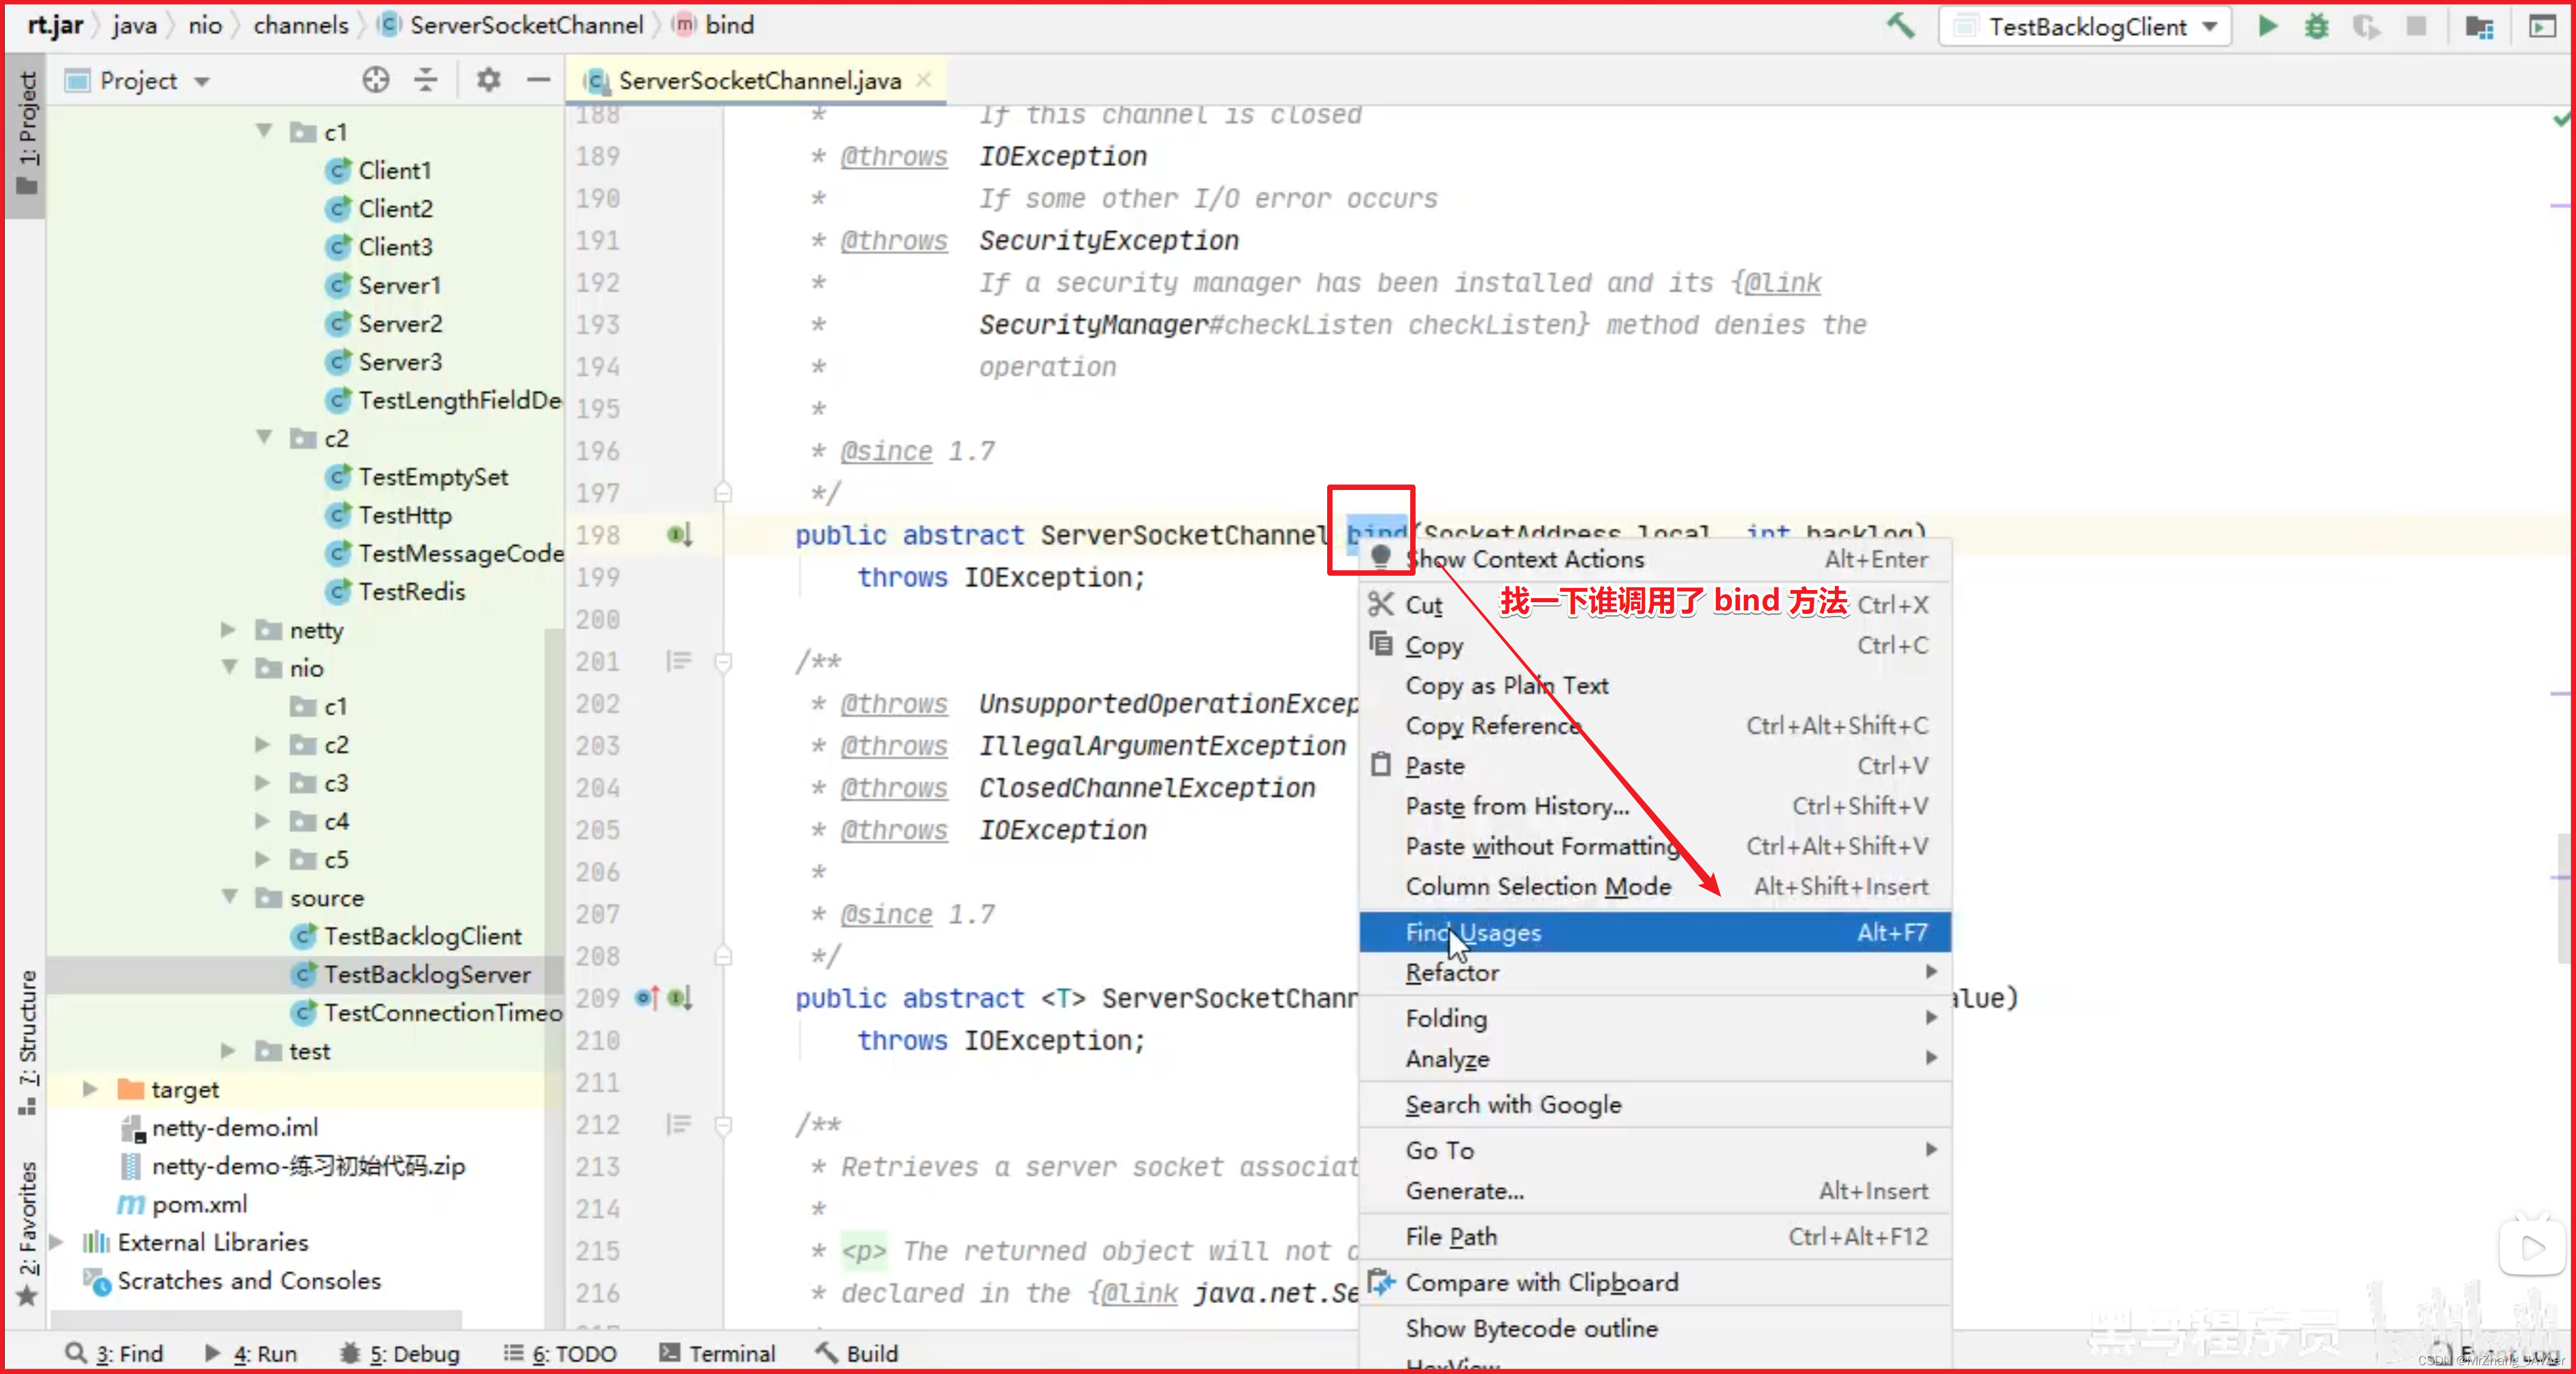Toggle the 4: Run tool window
This screenshot has width=2576, height=1374.
coord(250,1353)
